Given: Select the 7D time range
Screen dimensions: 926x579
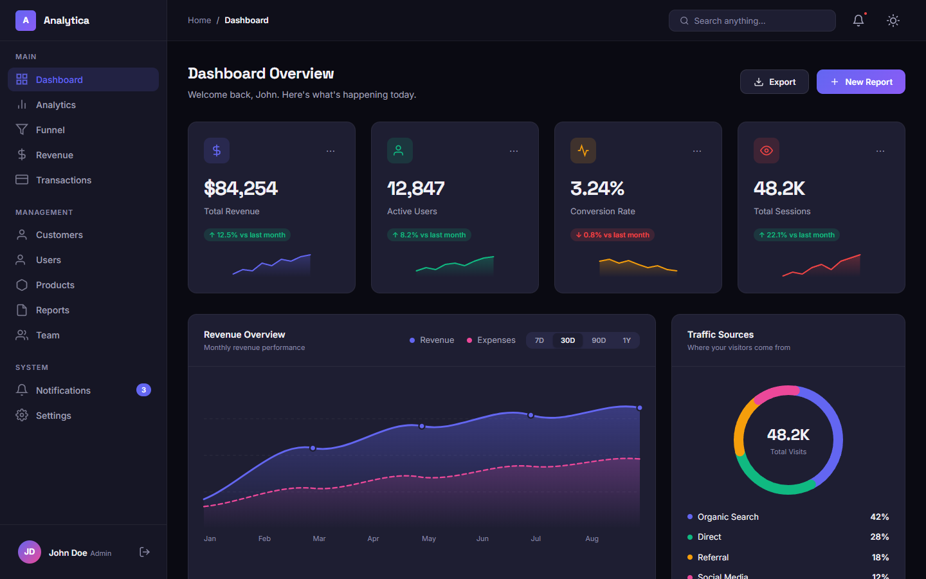Looking at the screenshot, I should pyautogui.click(x=540, y=340).
